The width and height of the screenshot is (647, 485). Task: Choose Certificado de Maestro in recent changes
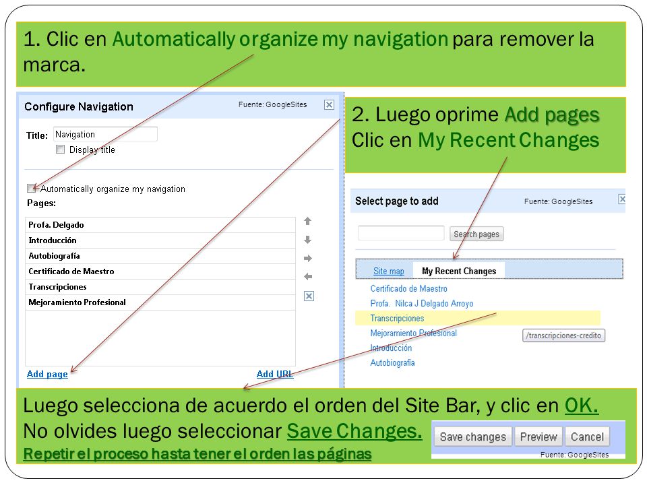(408, 289)
